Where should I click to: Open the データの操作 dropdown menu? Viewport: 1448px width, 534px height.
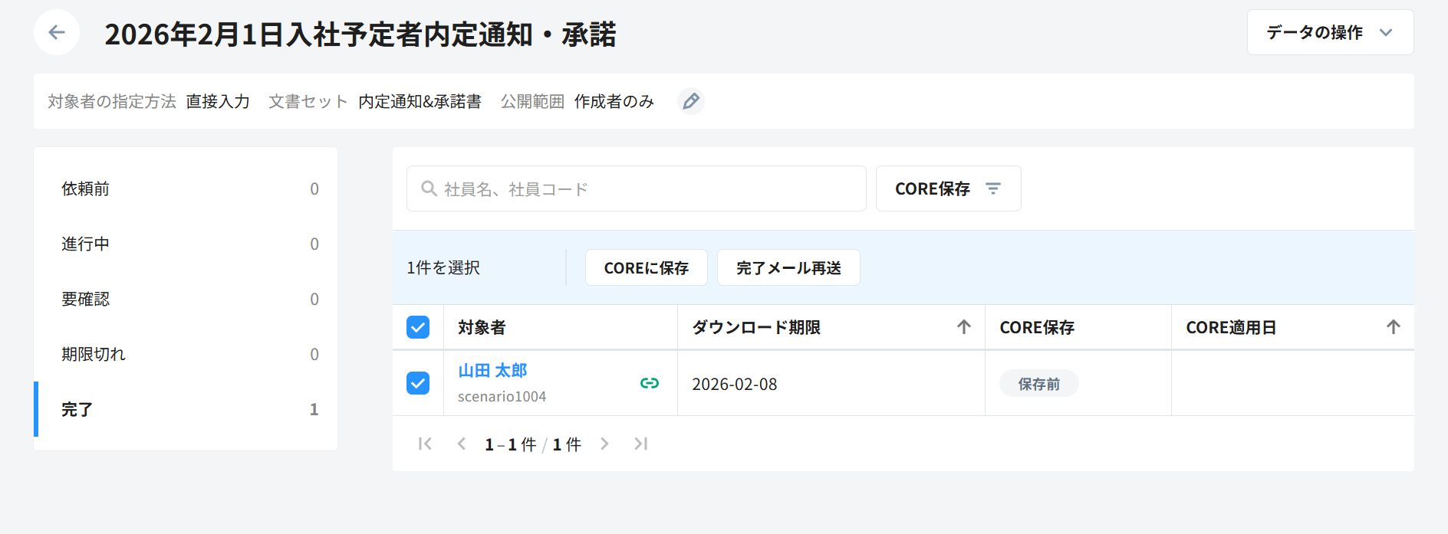click(x=1329, y=32)
